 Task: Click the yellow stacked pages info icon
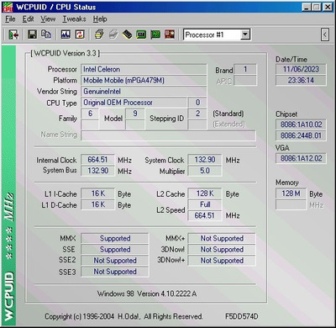pos(99,34)
